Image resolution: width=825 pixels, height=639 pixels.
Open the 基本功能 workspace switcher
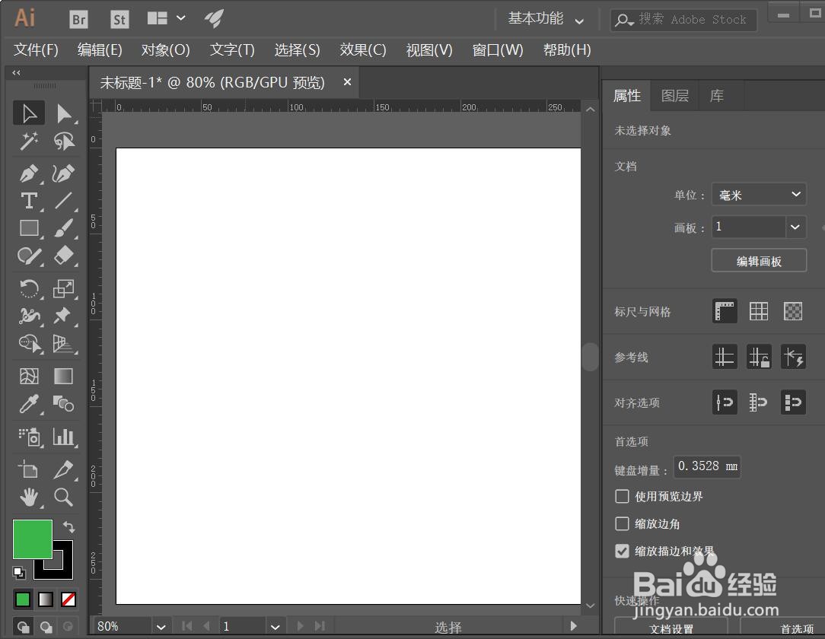(x=546, y=19)
